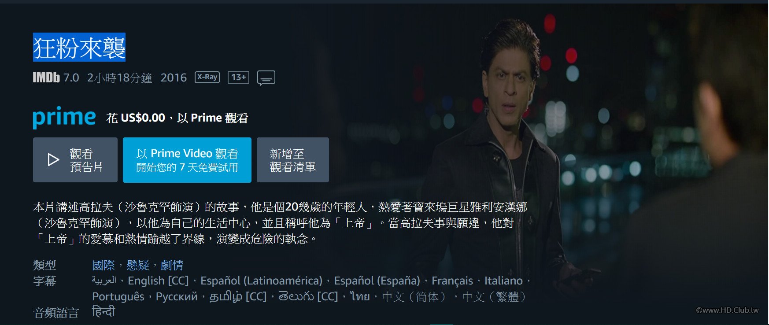This screenshot has width=769, height=325.
Task: Click the हिन्दी audio language entry
Action: 104,312
